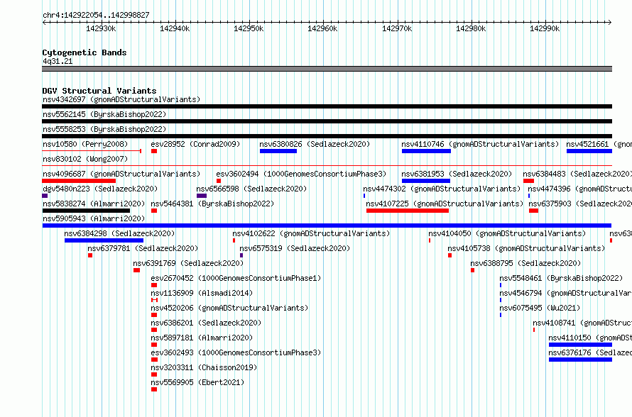The width and height of the screenshot is (632, 417).
Task: Select the blue bar under nsv4110746
Action: click(426, 151)
